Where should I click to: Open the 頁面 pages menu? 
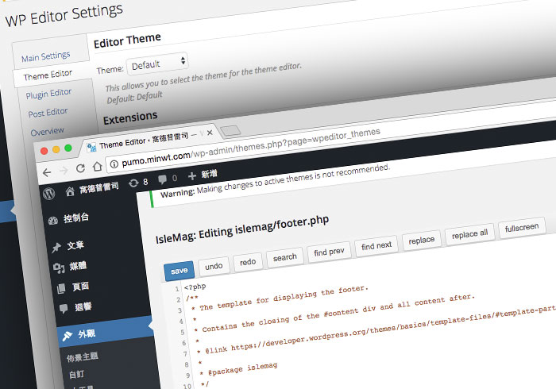[x=73, y=287]
